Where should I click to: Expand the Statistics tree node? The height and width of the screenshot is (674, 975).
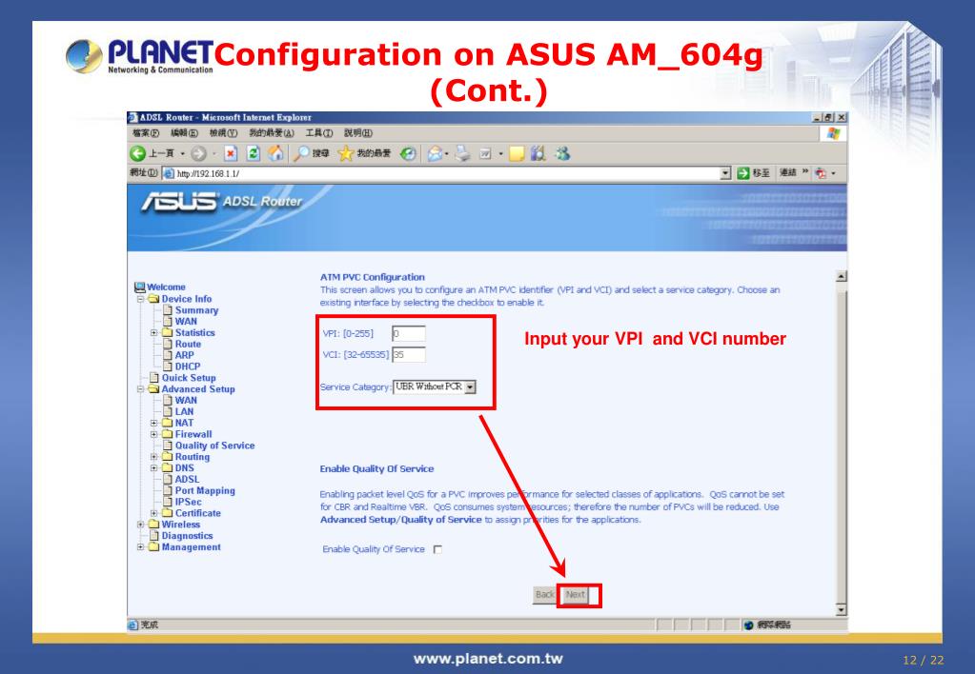pos(153,333)
